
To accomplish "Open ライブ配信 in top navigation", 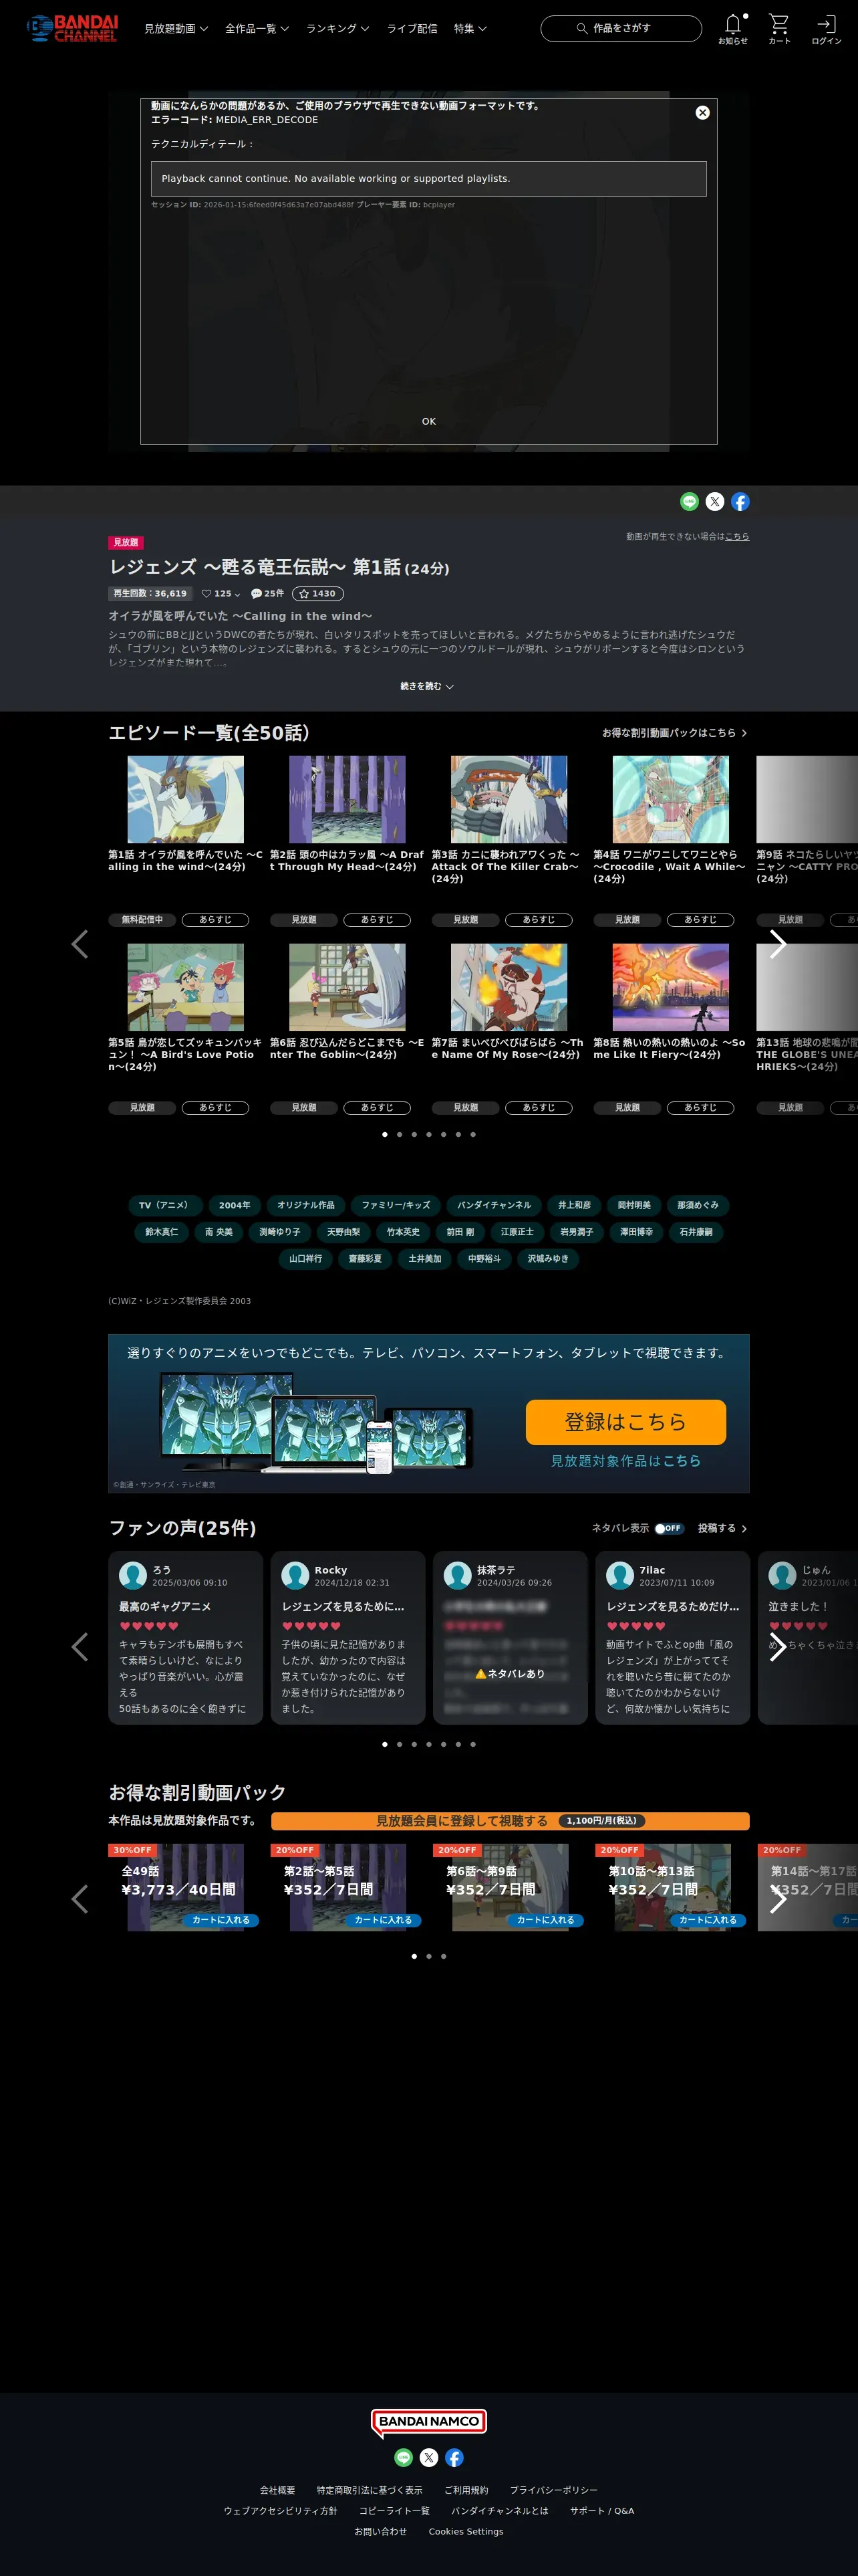I will click(x=412, y=29).
